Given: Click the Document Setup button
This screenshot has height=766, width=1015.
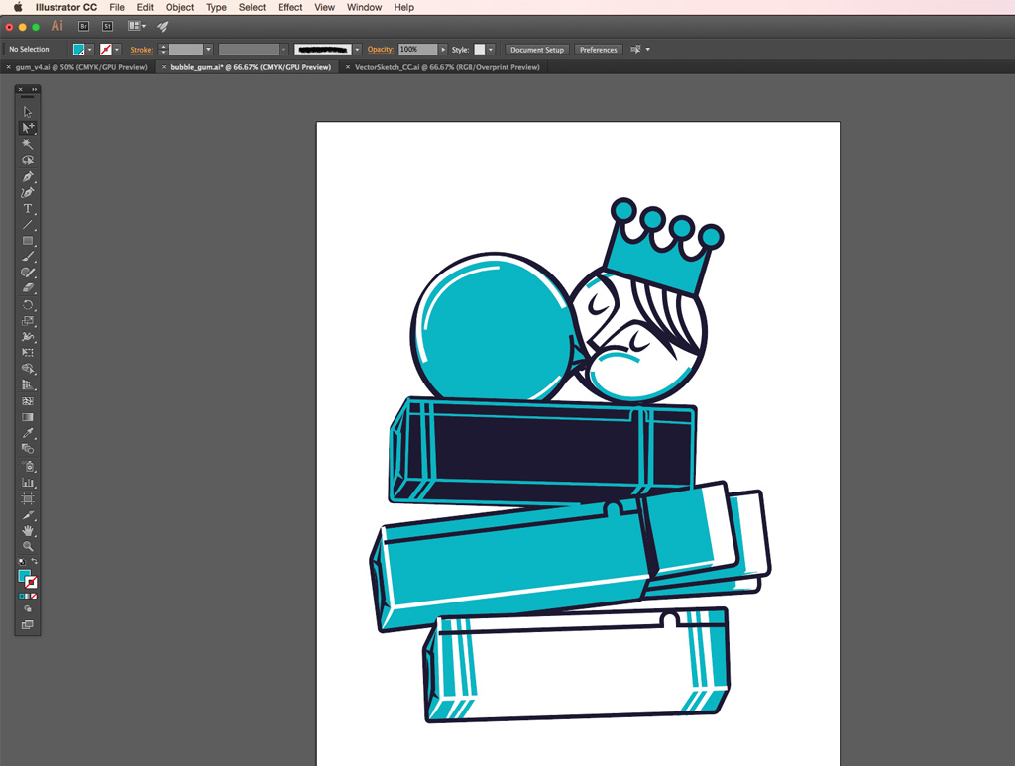Looking at the screenshot, I should (537, 50).
